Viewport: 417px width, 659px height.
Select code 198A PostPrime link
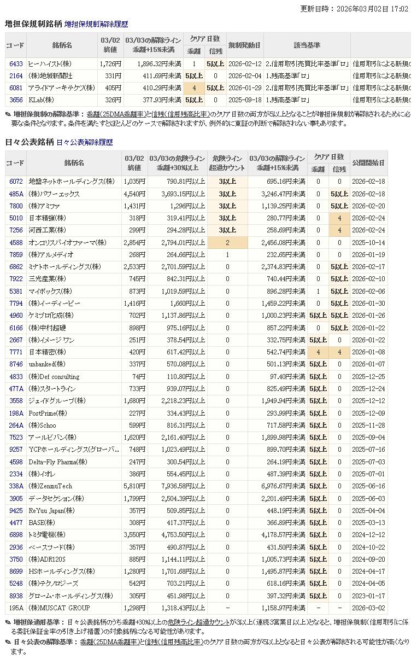click(x=16, y=413)
